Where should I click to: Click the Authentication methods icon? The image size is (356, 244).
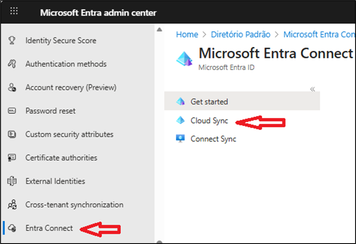(12, 64)
